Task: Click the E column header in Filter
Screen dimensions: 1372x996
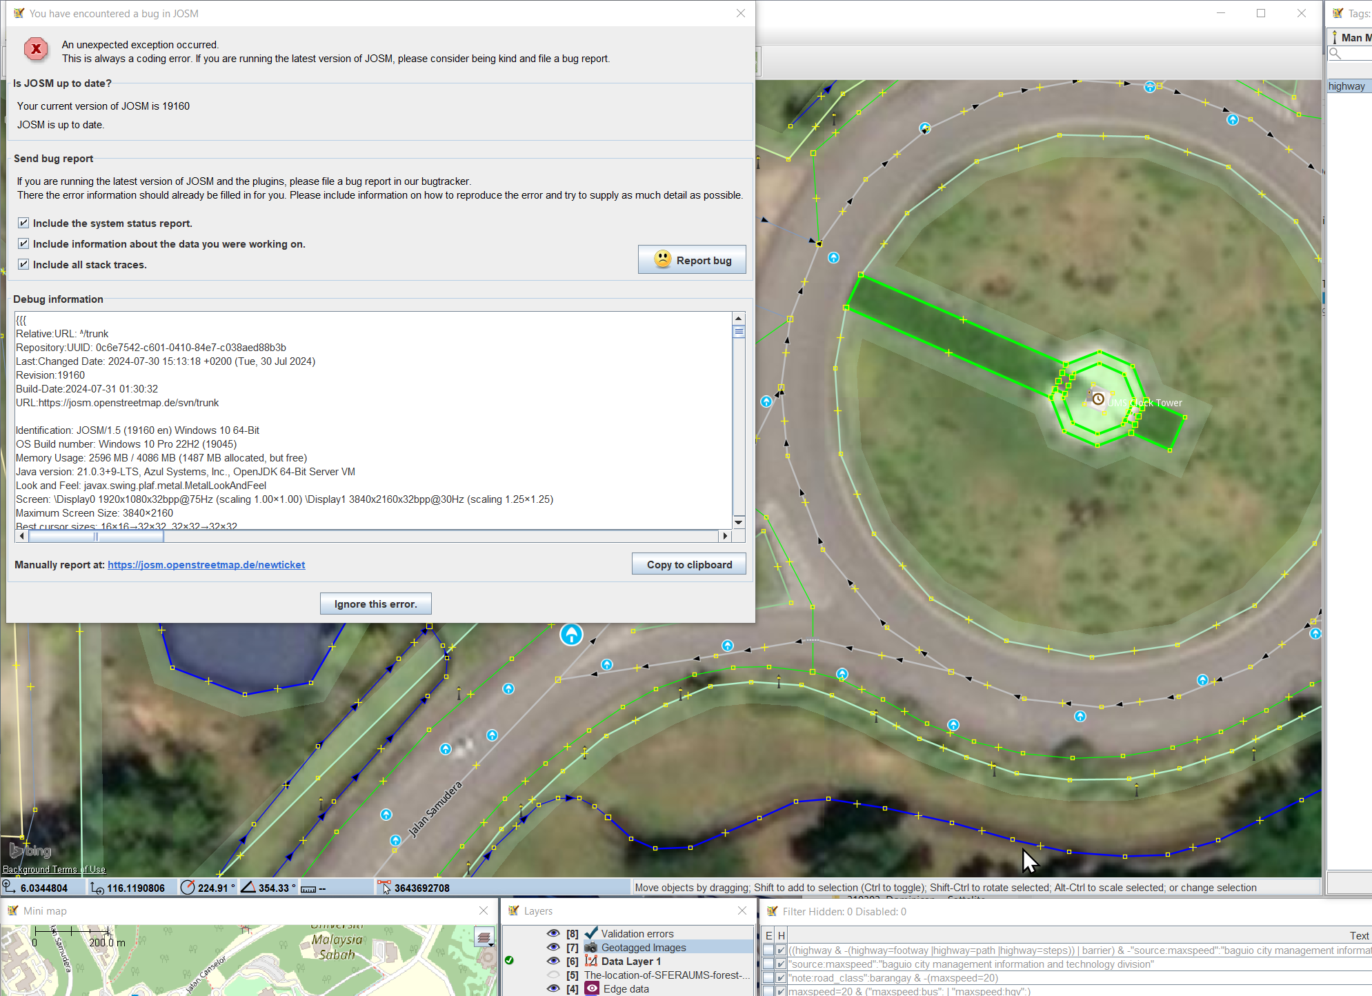Action: 768,935
